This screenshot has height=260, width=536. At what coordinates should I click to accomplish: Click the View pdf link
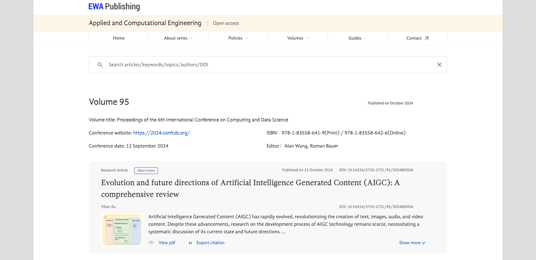click(x=167, y=243)
